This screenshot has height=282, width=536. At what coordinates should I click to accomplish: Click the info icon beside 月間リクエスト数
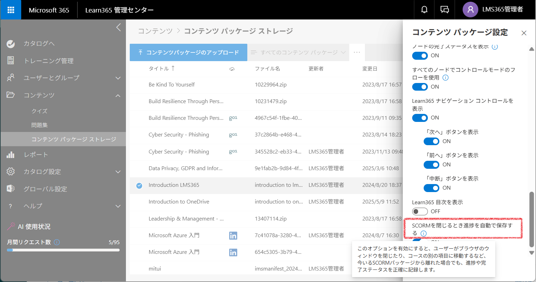(57, 242)
